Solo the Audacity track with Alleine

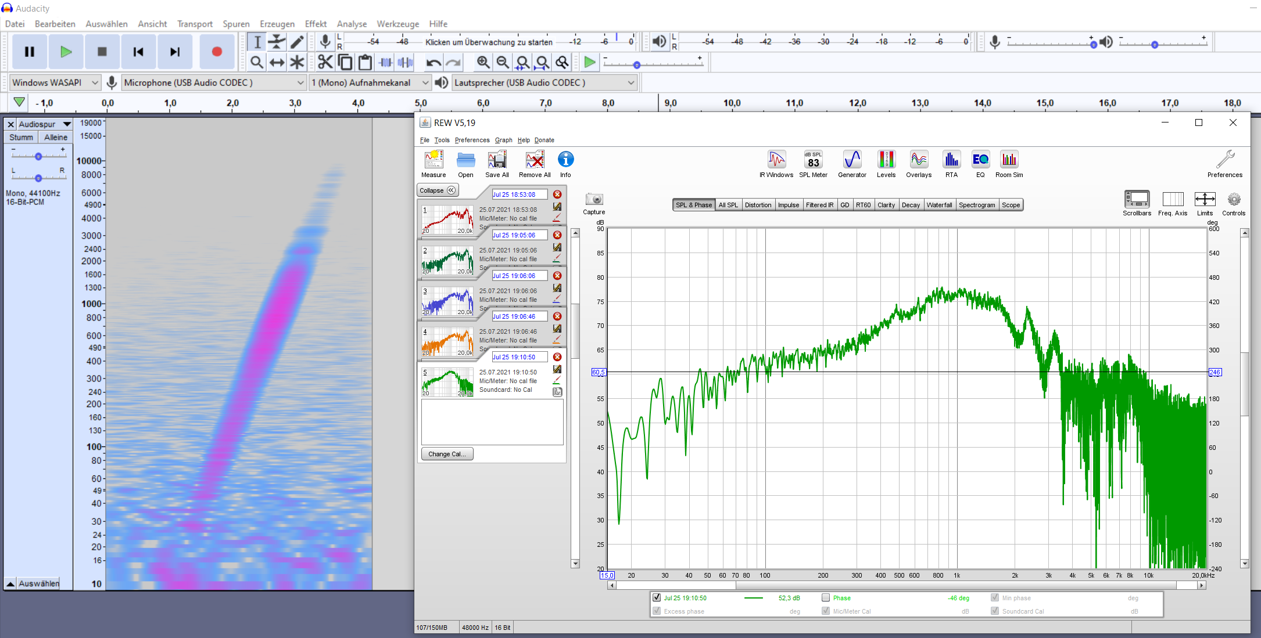point(56,137)
